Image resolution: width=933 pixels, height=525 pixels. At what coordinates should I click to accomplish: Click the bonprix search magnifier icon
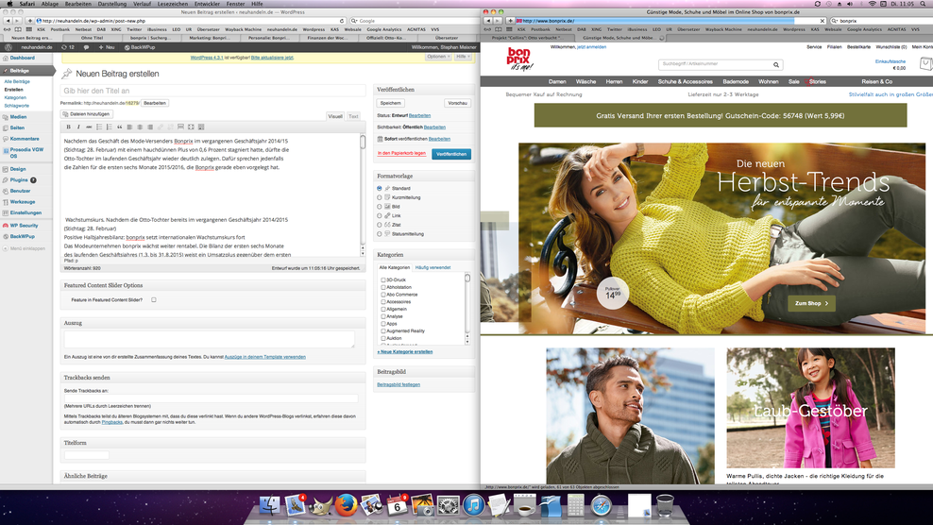click(x=776, y=64)
